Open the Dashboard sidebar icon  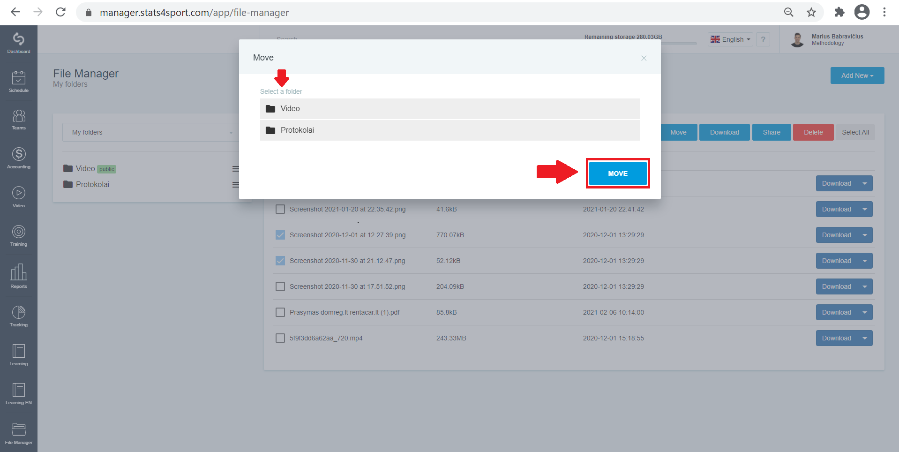pyautogui.click(x=19, y=43)
